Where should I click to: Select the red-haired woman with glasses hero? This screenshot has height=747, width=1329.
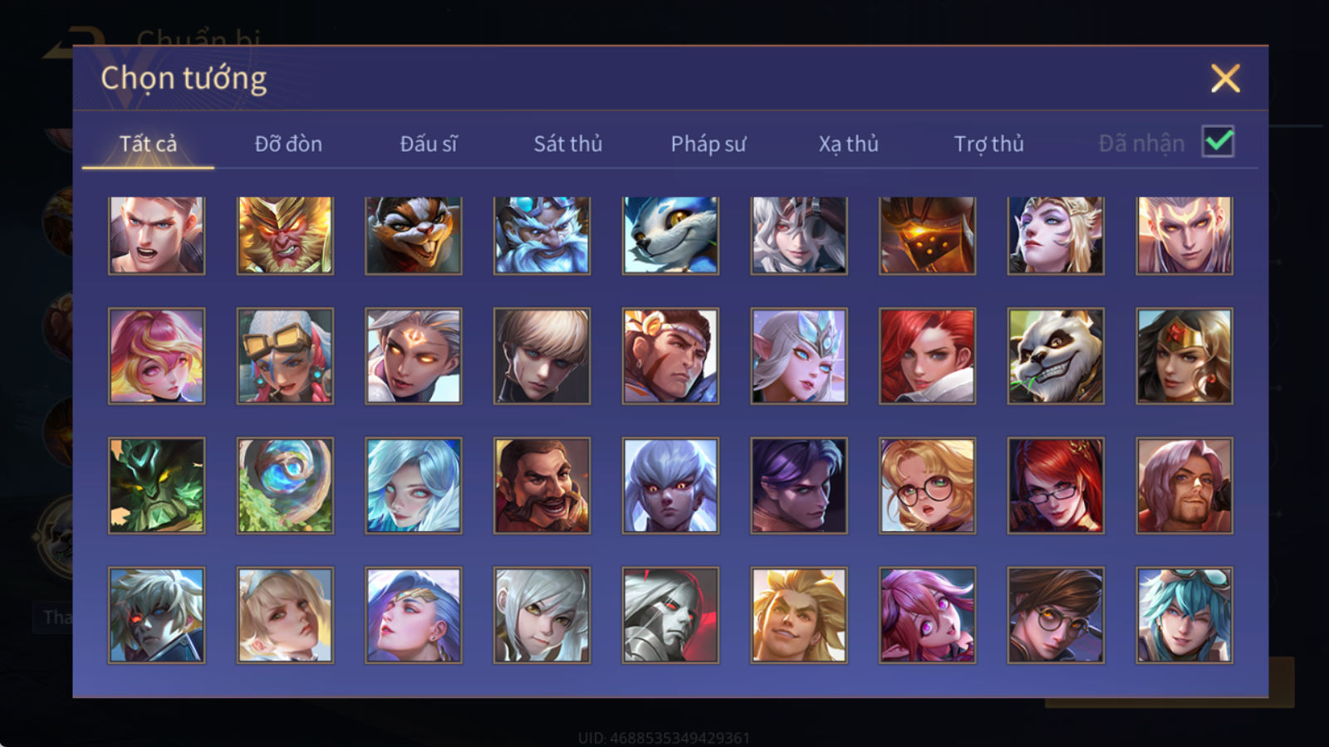(1056, 486)
